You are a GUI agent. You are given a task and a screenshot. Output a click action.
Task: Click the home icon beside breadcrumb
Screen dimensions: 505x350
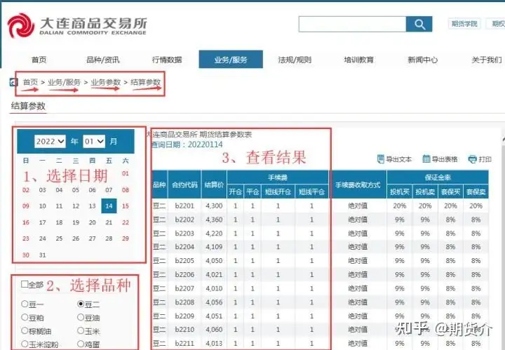click(x=13, y=82)
